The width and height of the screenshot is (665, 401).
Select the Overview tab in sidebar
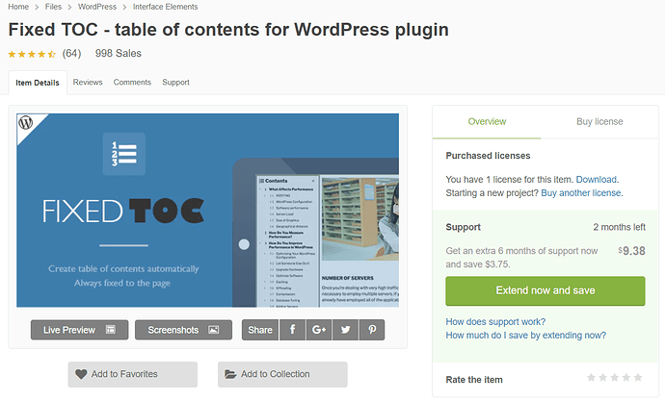[x=487, y=122]
